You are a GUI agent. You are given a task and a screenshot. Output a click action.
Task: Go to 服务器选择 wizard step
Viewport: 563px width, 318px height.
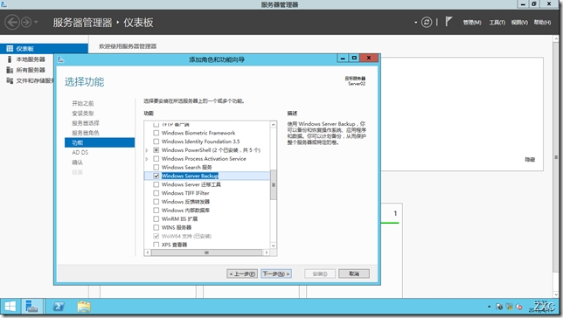(x=86, y=123)
